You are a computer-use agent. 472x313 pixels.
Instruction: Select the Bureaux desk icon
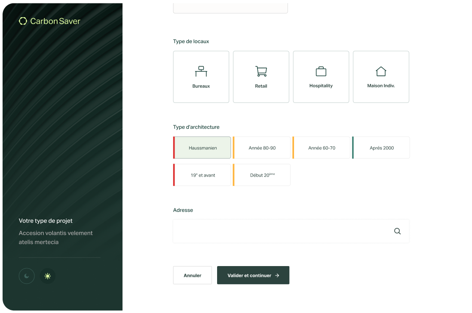pos(201,71)
